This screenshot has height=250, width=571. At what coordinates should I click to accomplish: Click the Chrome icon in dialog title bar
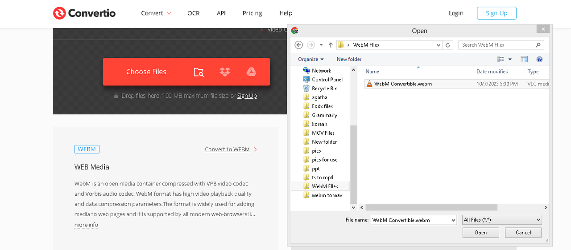(x=294, y=31)
